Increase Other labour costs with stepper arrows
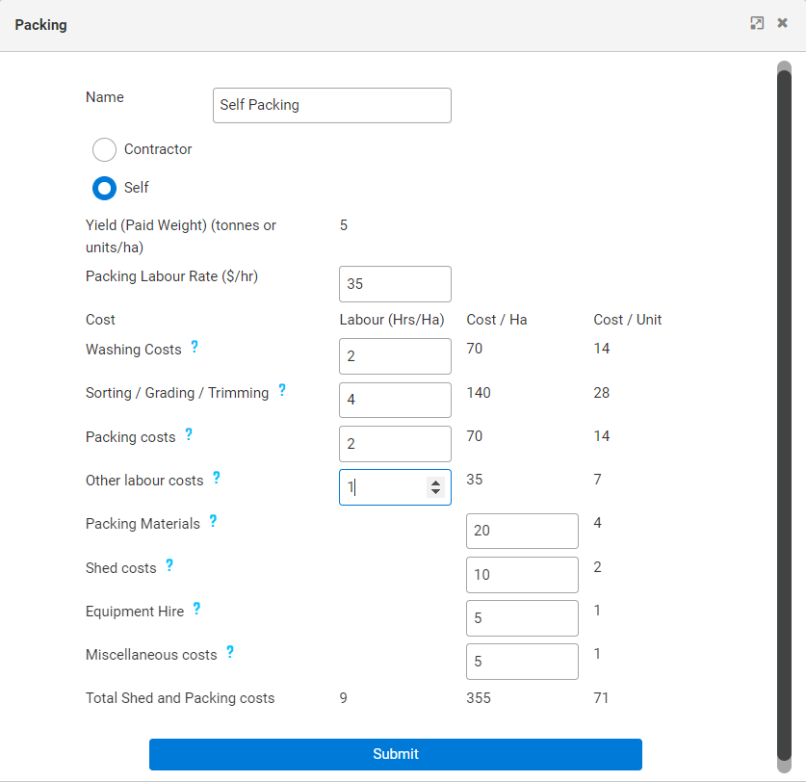This screenshot has width=806, height=782. [x=435, y=482]
